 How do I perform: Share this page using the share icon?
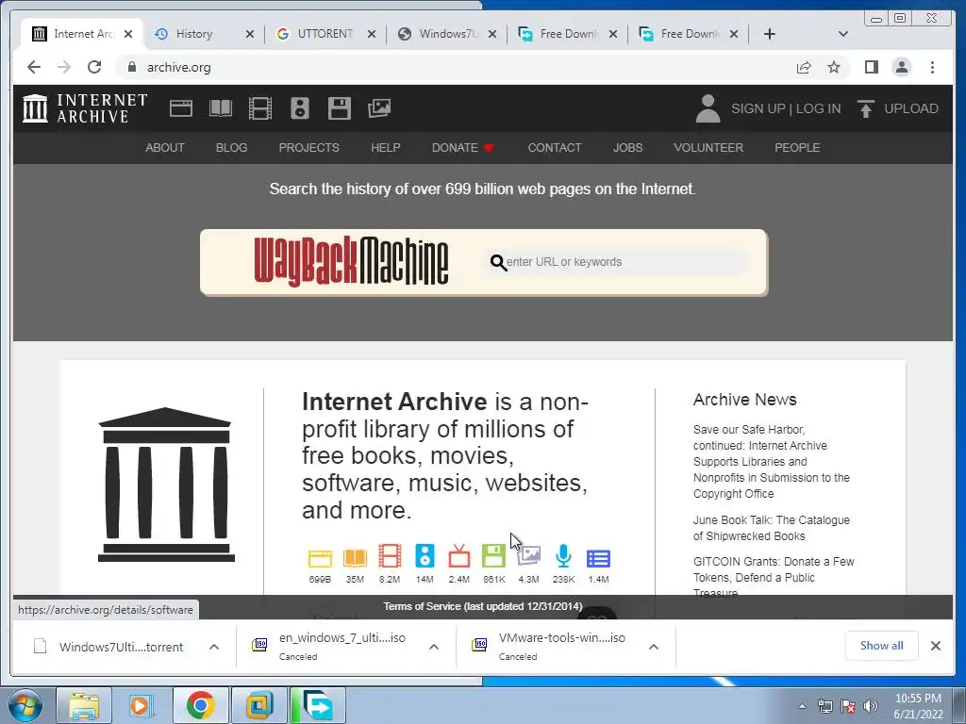click(804, 67)
